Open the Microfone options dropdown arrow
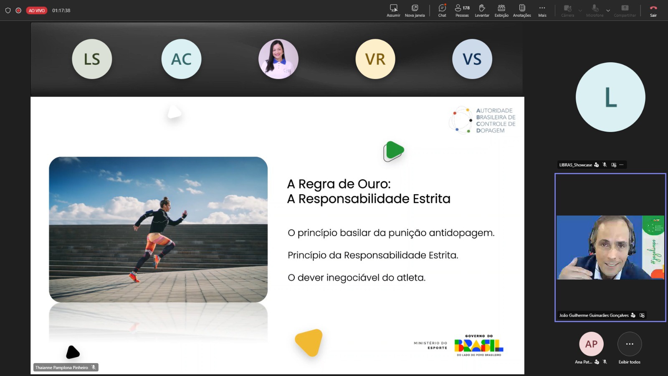The height and width of the screenshot is (376, 668). click(608, 10)
